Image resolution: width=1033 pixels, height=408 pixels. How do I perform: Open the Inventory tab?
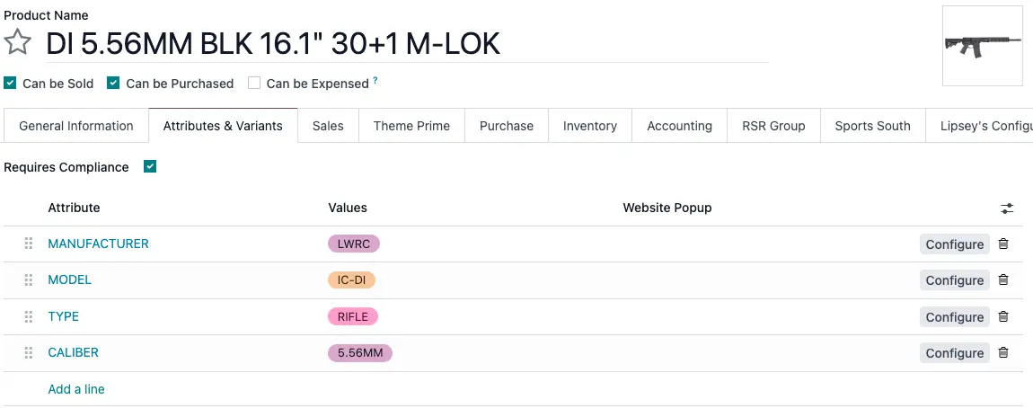[x=589, y=126]
